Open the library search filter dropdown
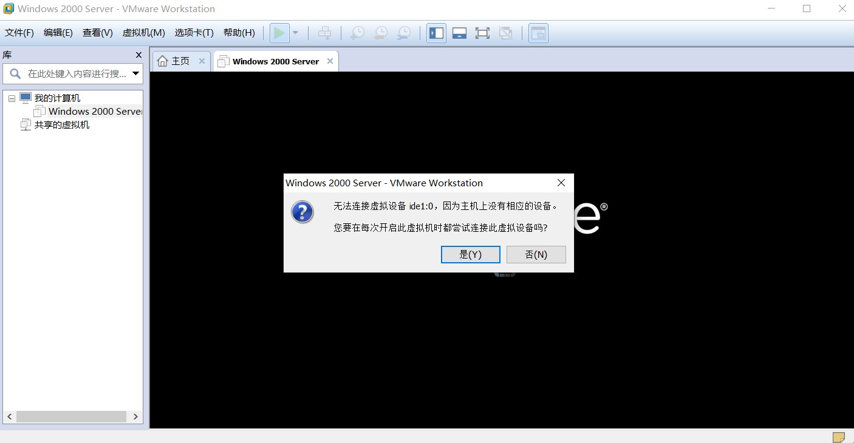854x443 pixels. point(136,73)
